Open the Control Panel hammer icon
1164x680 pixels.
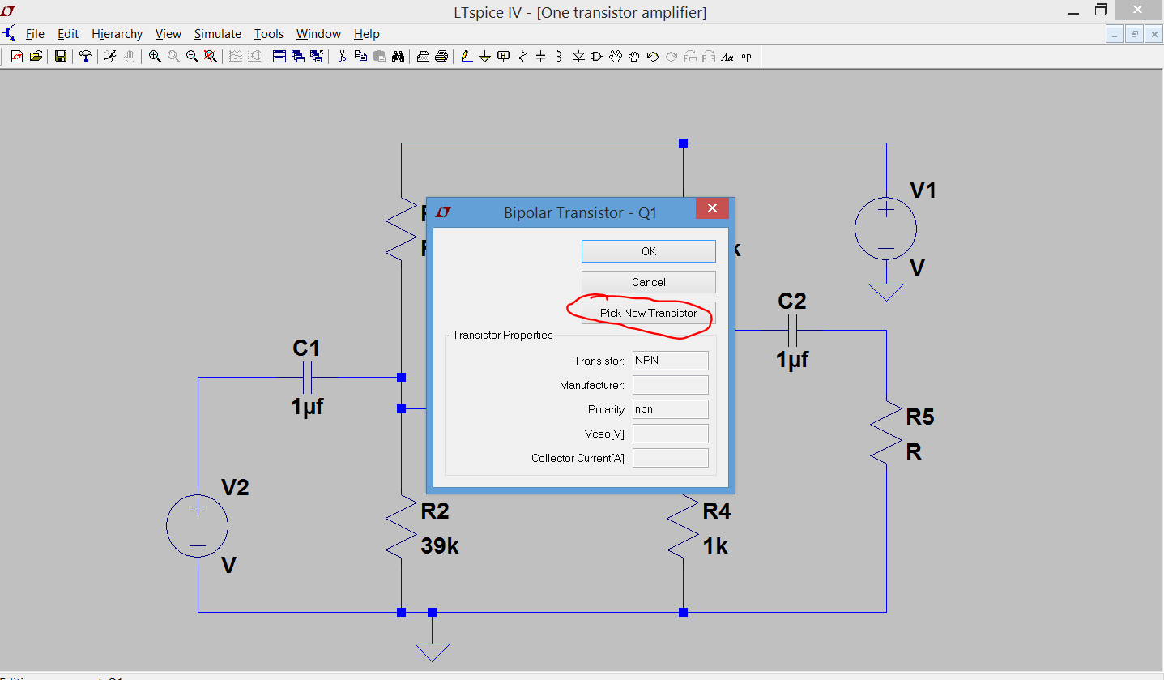click(x=86, y=57)
